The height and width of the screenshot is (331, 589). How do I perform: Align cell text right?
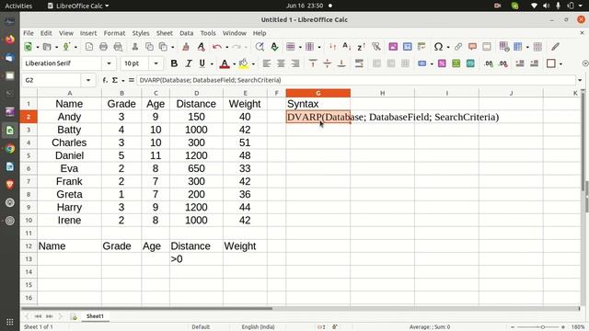click(295, 63)
